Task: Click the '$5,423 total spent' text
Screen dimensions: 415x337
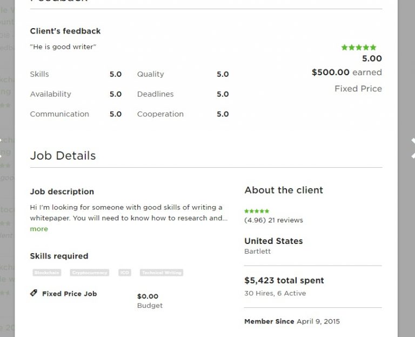Action: pos(284,281)
